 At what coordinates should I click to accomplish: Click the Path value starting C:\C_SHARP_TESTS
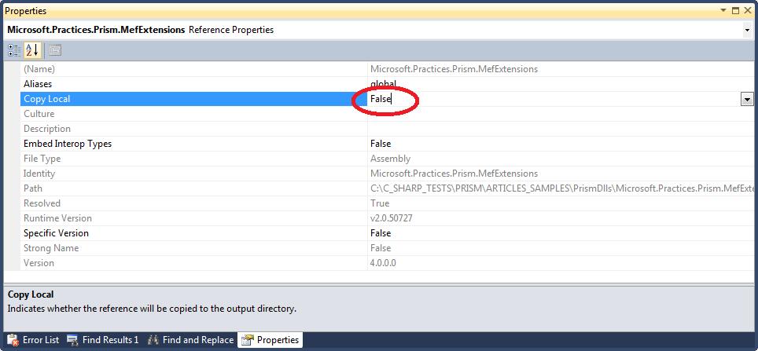(561, 188)
